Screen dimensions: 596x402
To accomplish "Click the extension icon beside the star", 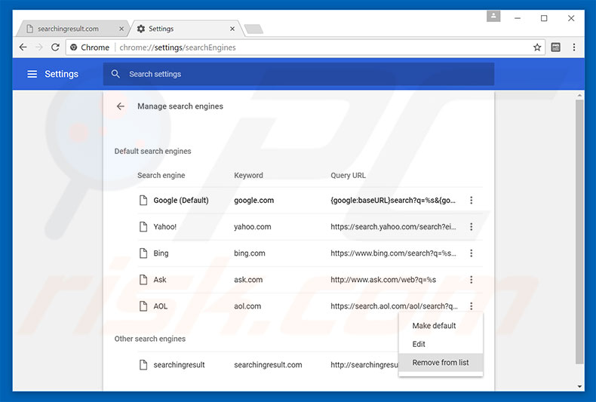I will (x=556, y=47).
